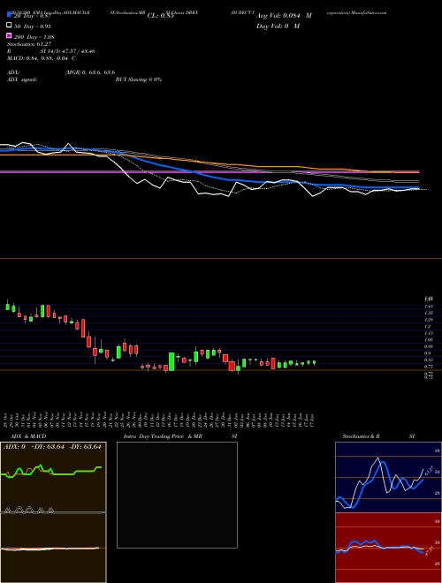Viewport: 442px width, 583px height.
Task: Click the thick blue 20-day EMA line
Action: point(209,176)
